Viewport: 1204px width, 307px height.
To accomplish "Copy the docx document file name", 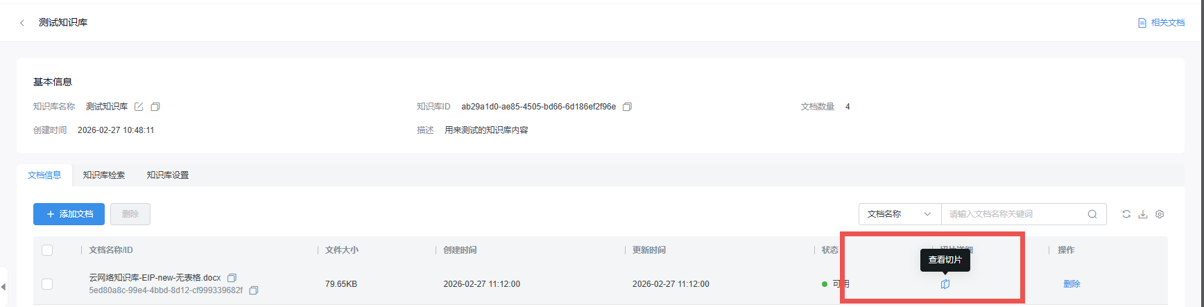I will 232,278.
